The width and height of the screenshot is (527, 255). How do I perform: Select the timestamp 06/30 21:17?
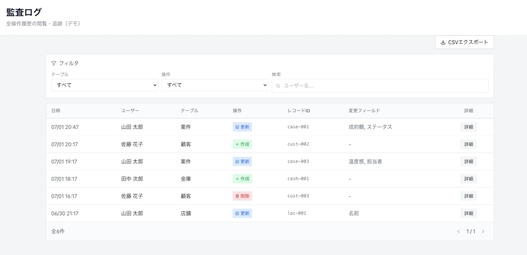(65, 213)
